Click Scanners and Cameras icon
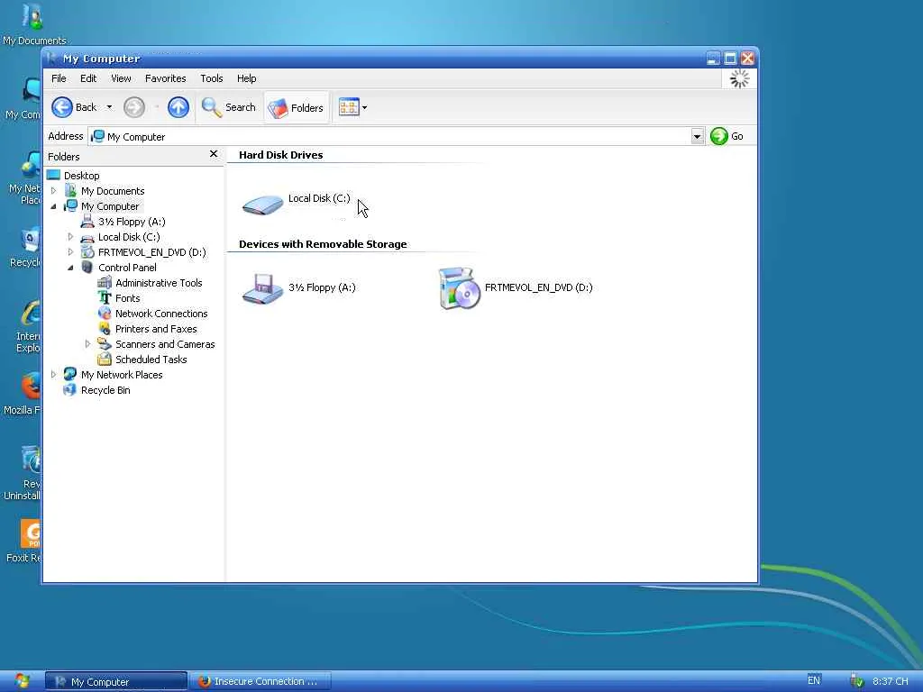 (105, 343)
